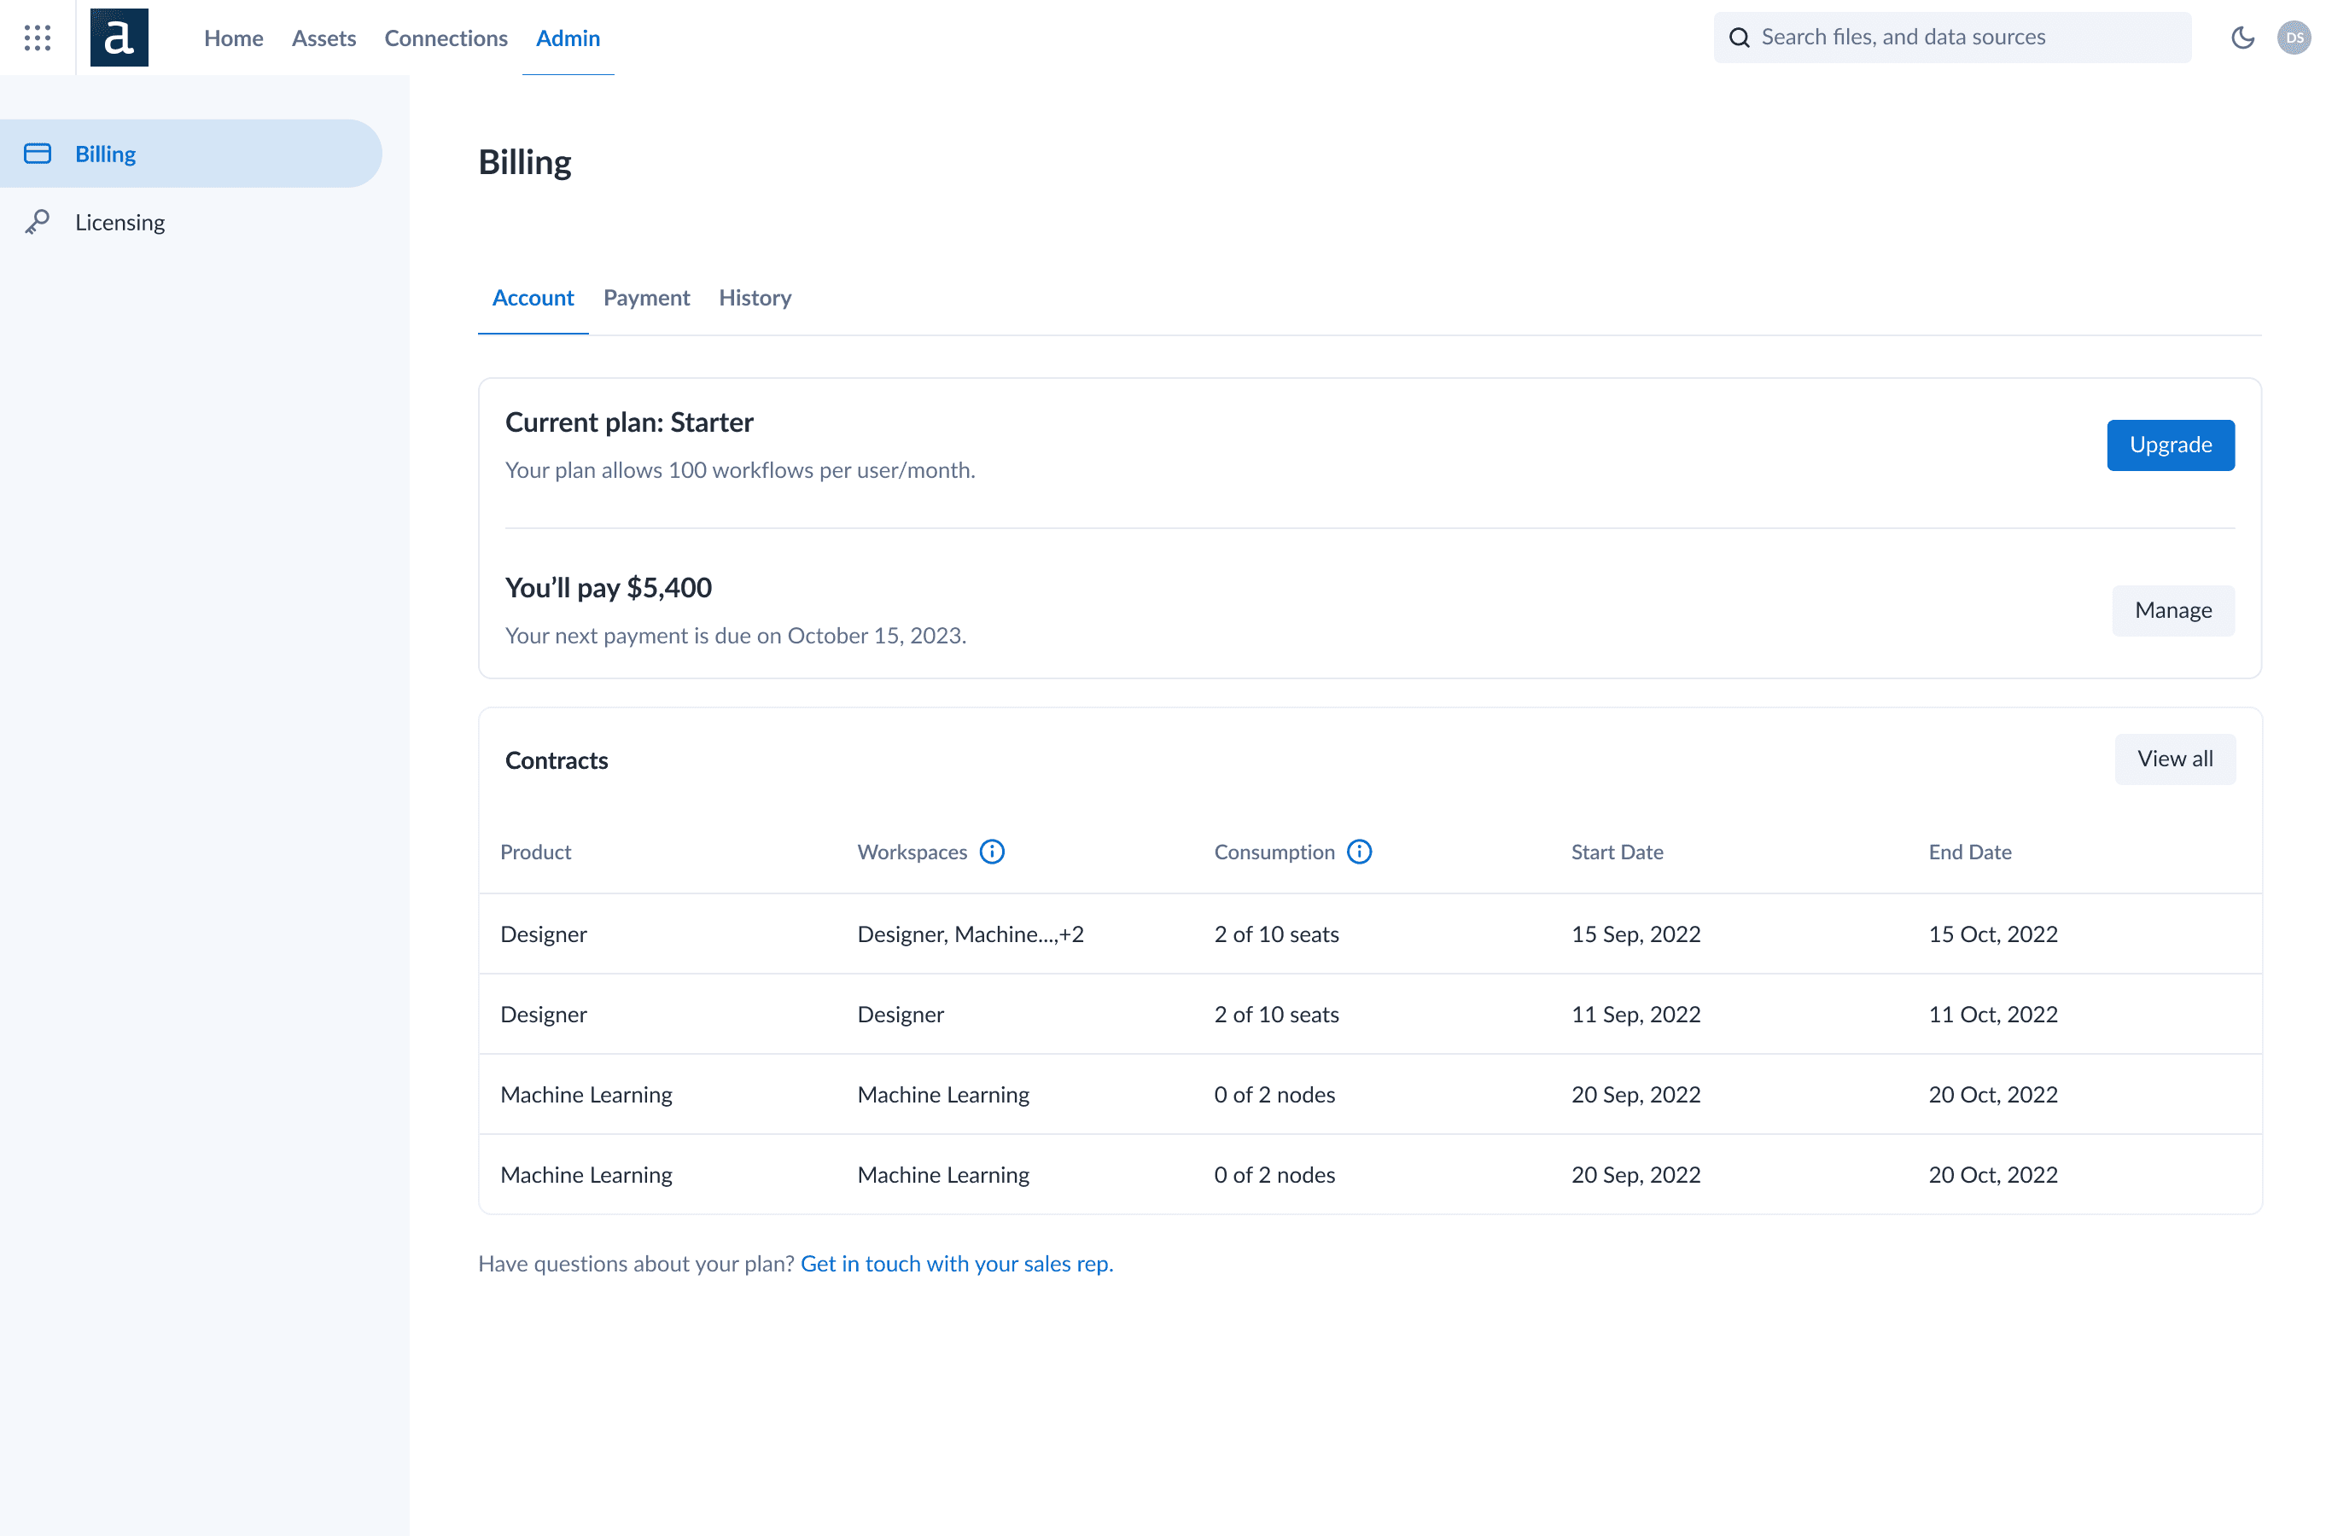Open the app launcher grid icon
Screen dimensions: 2332x1536
click(38, 38)
